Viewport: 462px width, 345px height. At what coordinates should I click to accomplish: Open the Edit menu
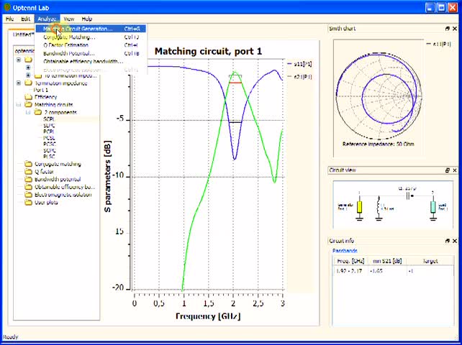click(26, 19)
